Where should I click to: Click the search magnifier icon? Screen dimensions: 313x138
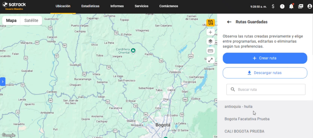(233, 90)
